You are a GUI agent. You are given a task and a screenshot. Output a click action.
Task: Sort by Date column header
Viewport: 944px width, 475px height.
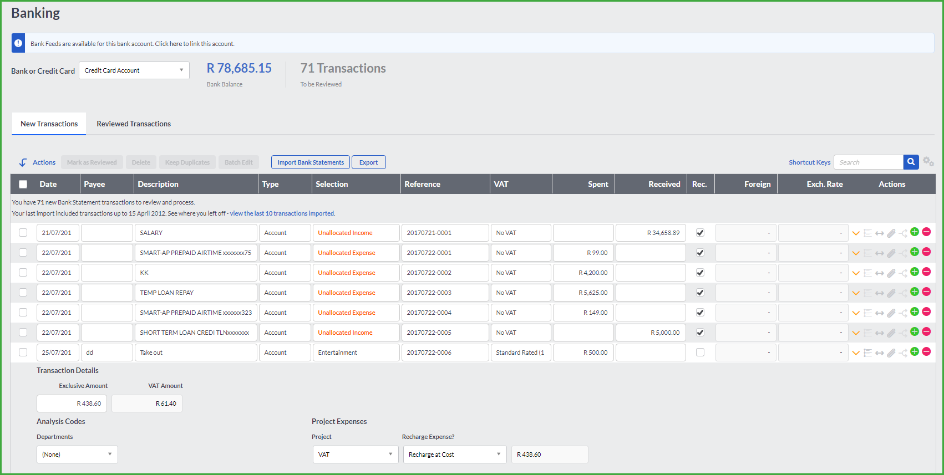48,184
